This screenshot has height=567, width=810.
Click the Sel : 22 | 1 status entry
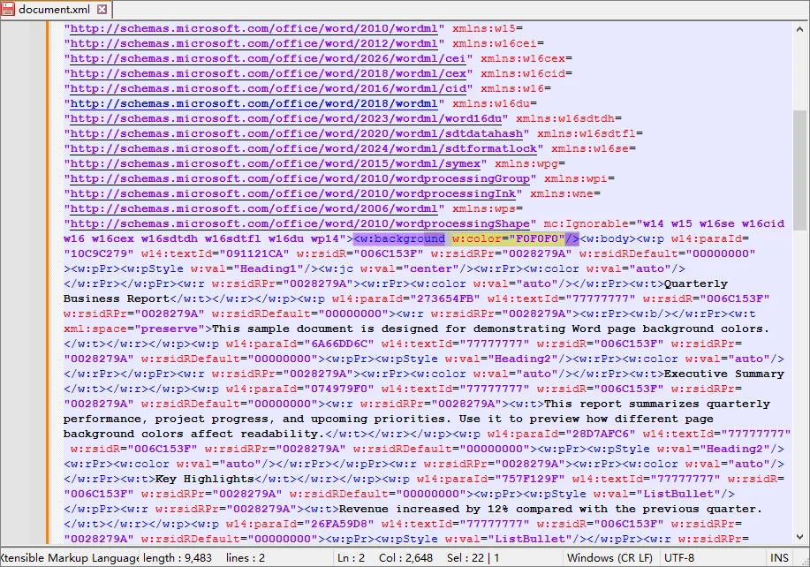(473, 557)
